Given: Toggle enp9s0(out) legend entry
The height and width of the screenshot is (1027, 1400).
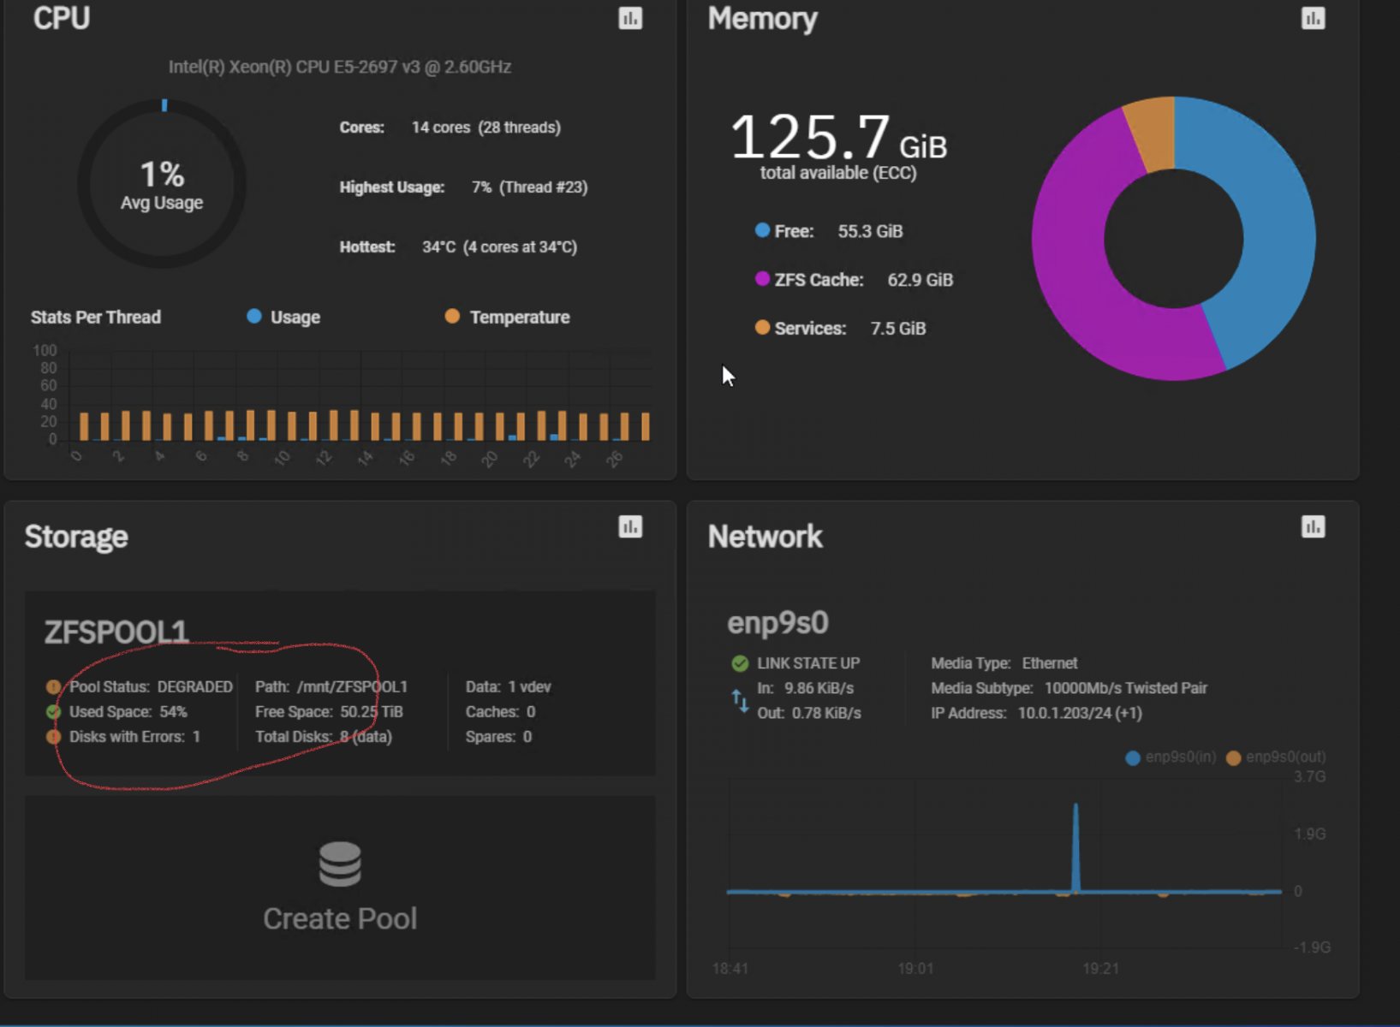Looking at the screenshot, I should pyautogui.click(x=1276, y=757).
